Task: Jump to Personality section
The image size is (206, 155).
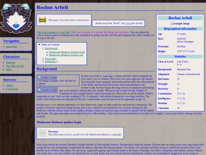Action: [51, 59]
